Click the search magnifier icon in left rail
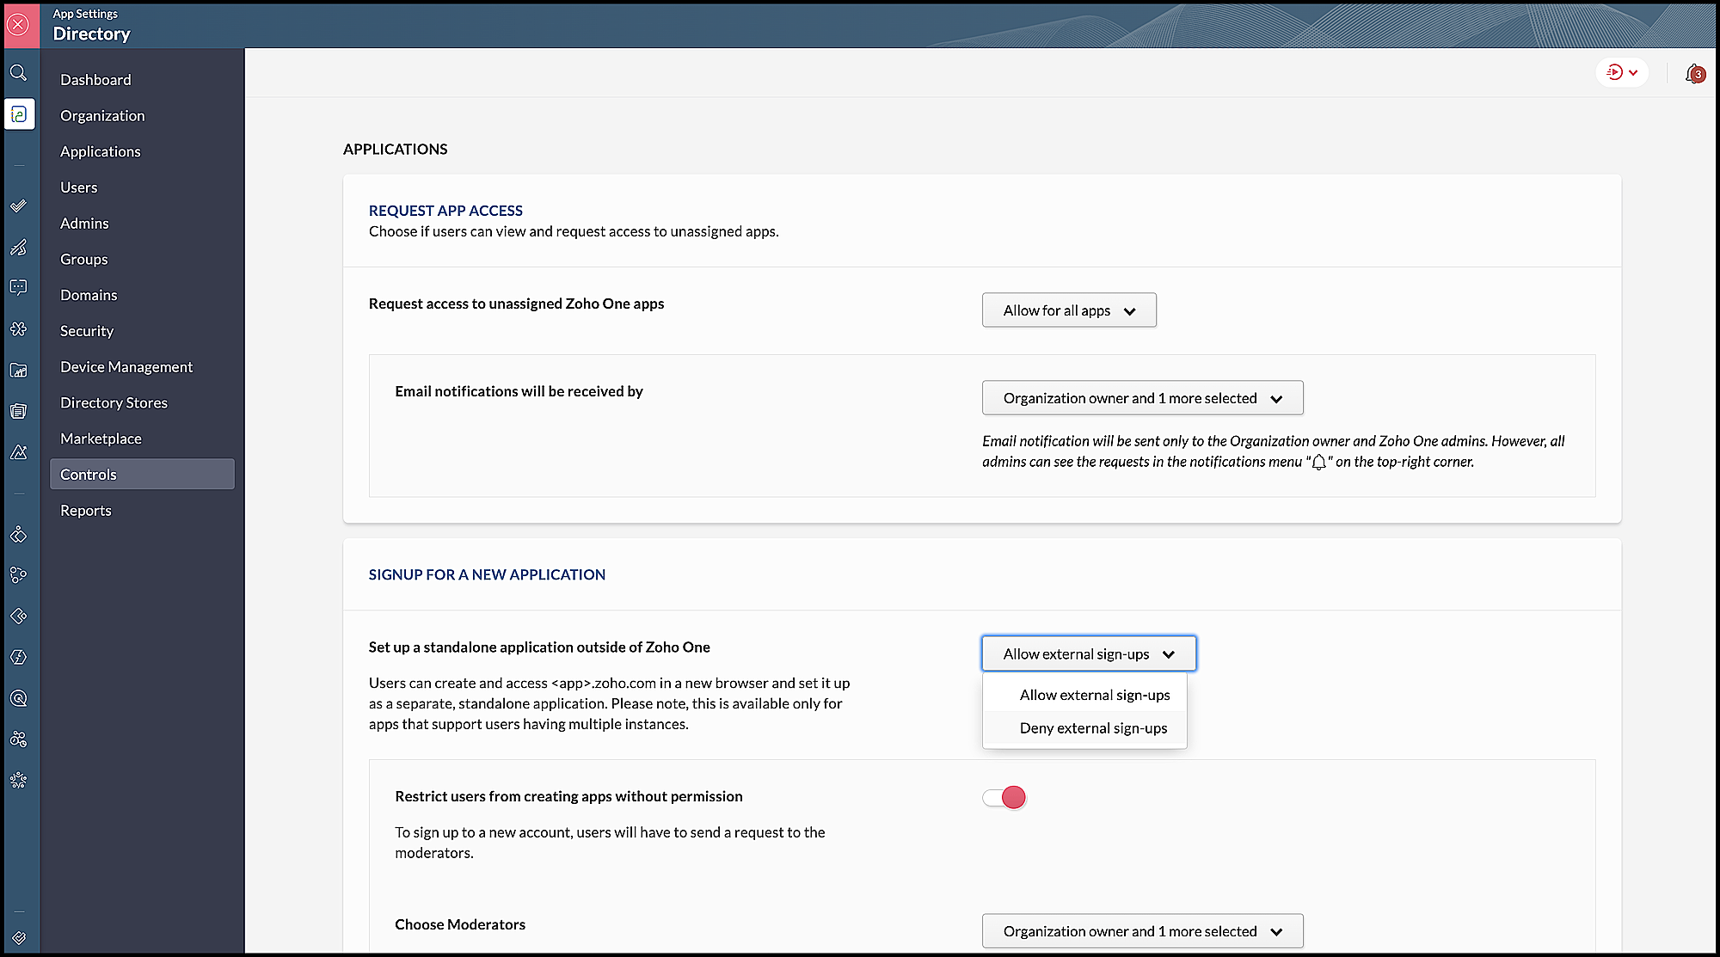Image resolution: width=1720 pixels, height=957 pixels. pyautogui.click(x=18, y=73)
